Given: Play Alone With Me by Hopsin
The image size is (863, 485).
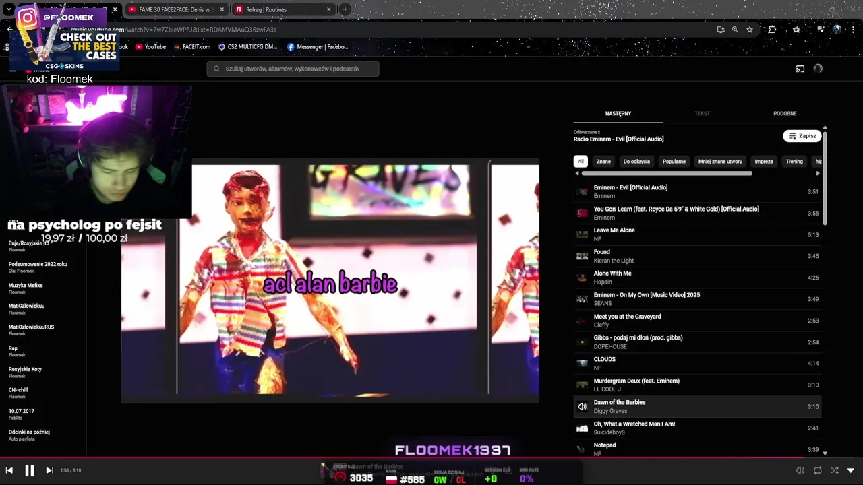Looking at the screenshot, I should pyautogui.click(x=697, y=278).
